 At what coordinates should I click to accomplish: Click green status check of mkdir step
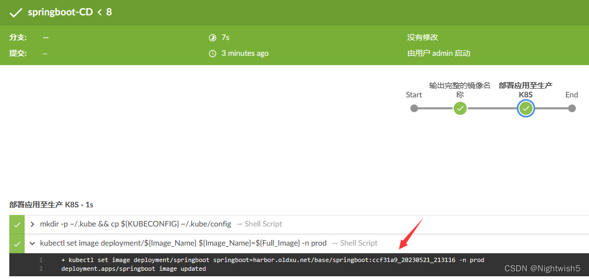(17, 225)
